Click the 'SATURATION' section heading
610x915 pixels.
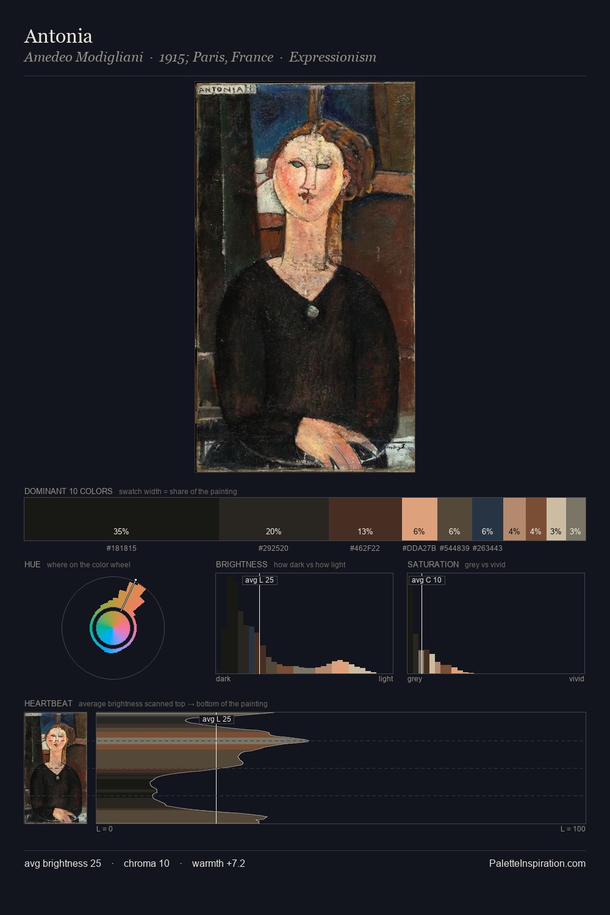click(433, 564)
